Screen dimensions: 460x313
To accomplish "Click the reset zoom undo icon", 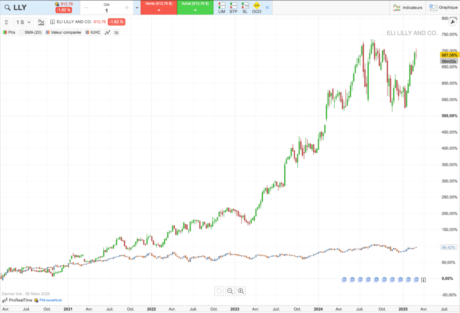I will click(x=219, y=291).
